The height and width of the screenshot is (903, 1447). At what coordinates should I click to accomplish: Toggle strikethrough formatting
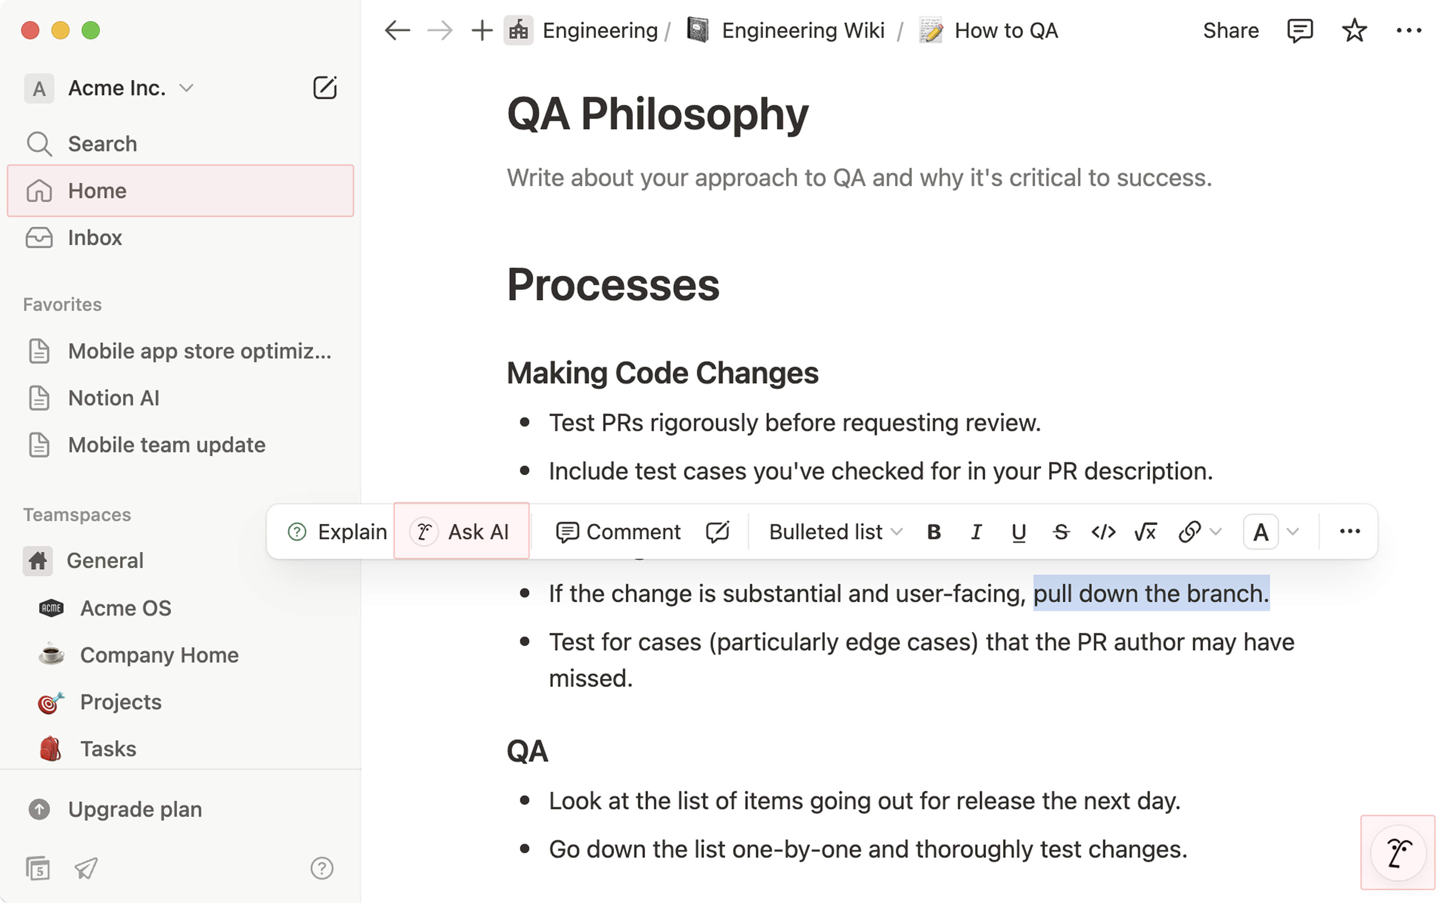[x=1061, y=531]
